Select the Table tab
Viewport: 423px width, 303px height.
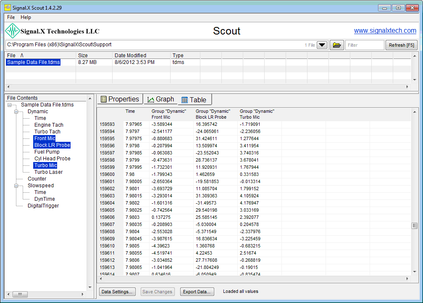[194, 100]
